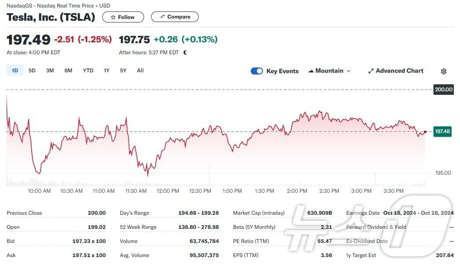The image size is (460, 265).
Task: Expand the Mountain chart style dropdown
Action: [x=349, y=71]
